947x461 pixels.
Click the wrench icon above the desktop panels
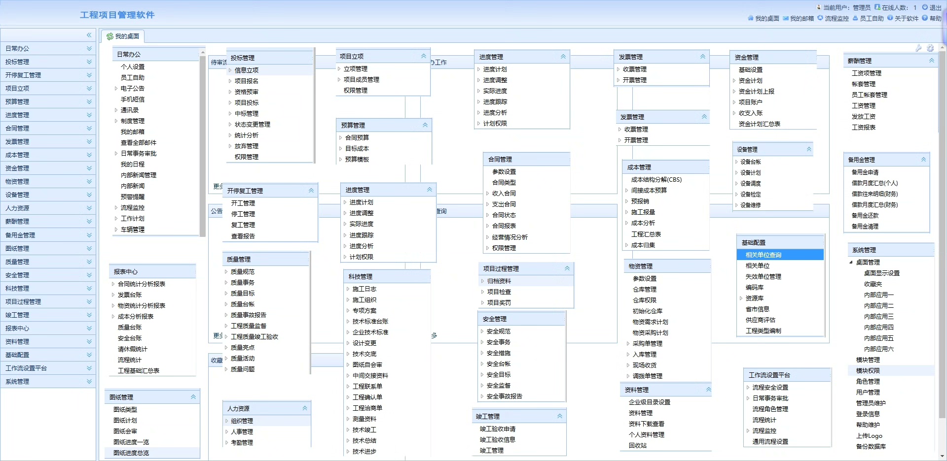(918, 48)
